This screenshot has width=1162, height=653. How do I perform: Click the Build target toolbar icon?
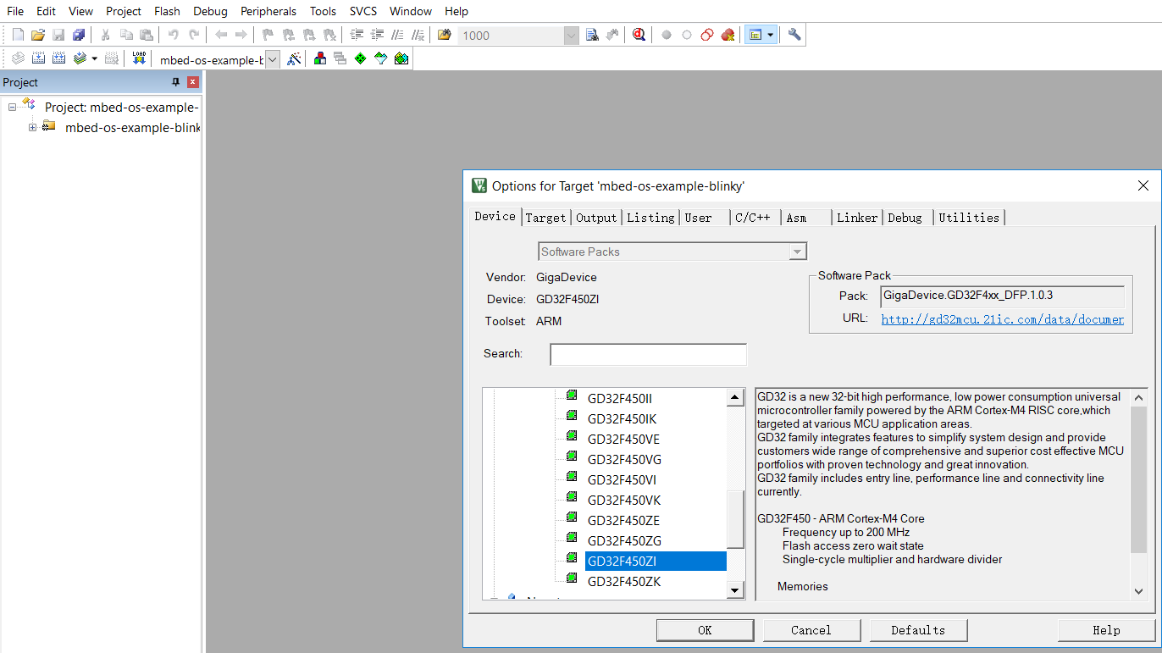pos(38,58)
